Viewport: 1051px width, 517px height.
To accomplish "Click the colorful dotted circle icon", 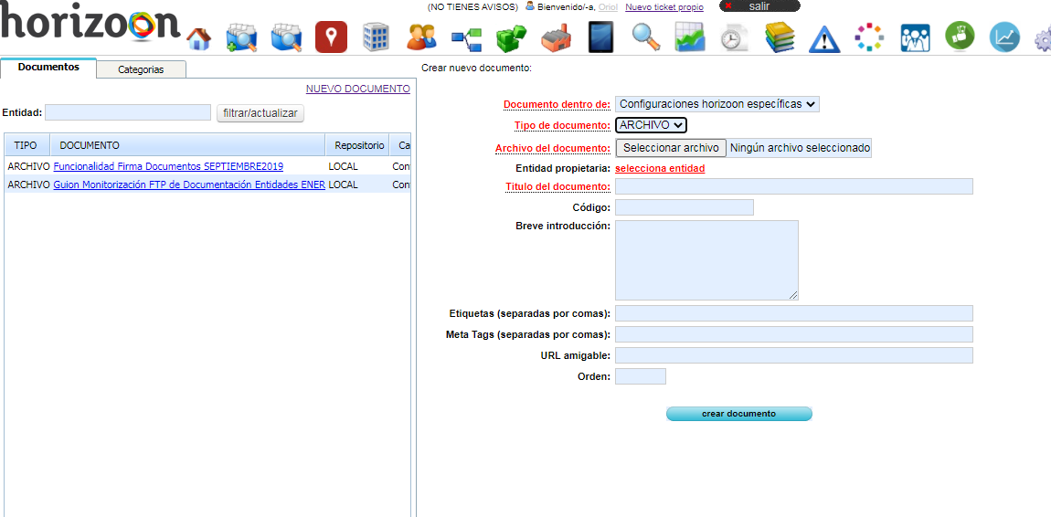I will coord(869,37).
